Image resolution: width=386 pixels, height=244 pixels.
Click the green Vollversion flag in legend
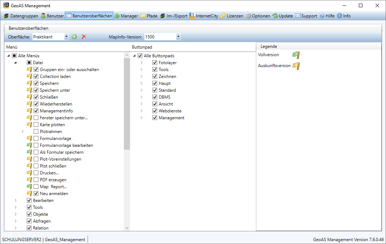pyautogui.click(x=296, y=55)
